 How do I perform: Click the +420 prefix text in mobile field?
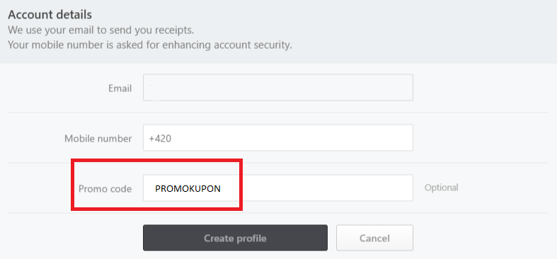tap(160, 138)
